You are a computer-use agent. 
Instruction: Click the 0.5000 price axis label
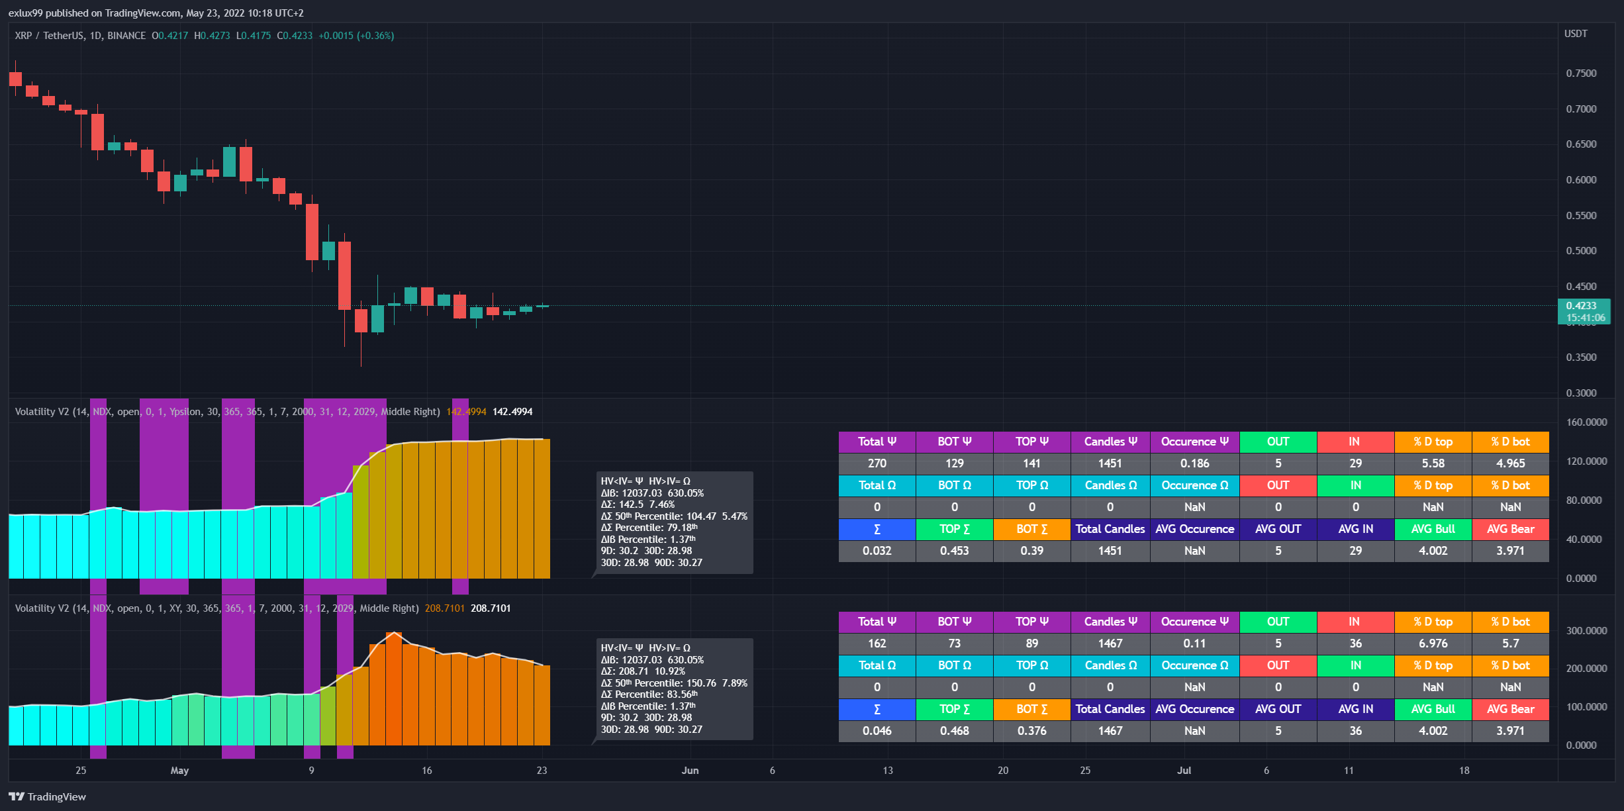click(1581, 251)
